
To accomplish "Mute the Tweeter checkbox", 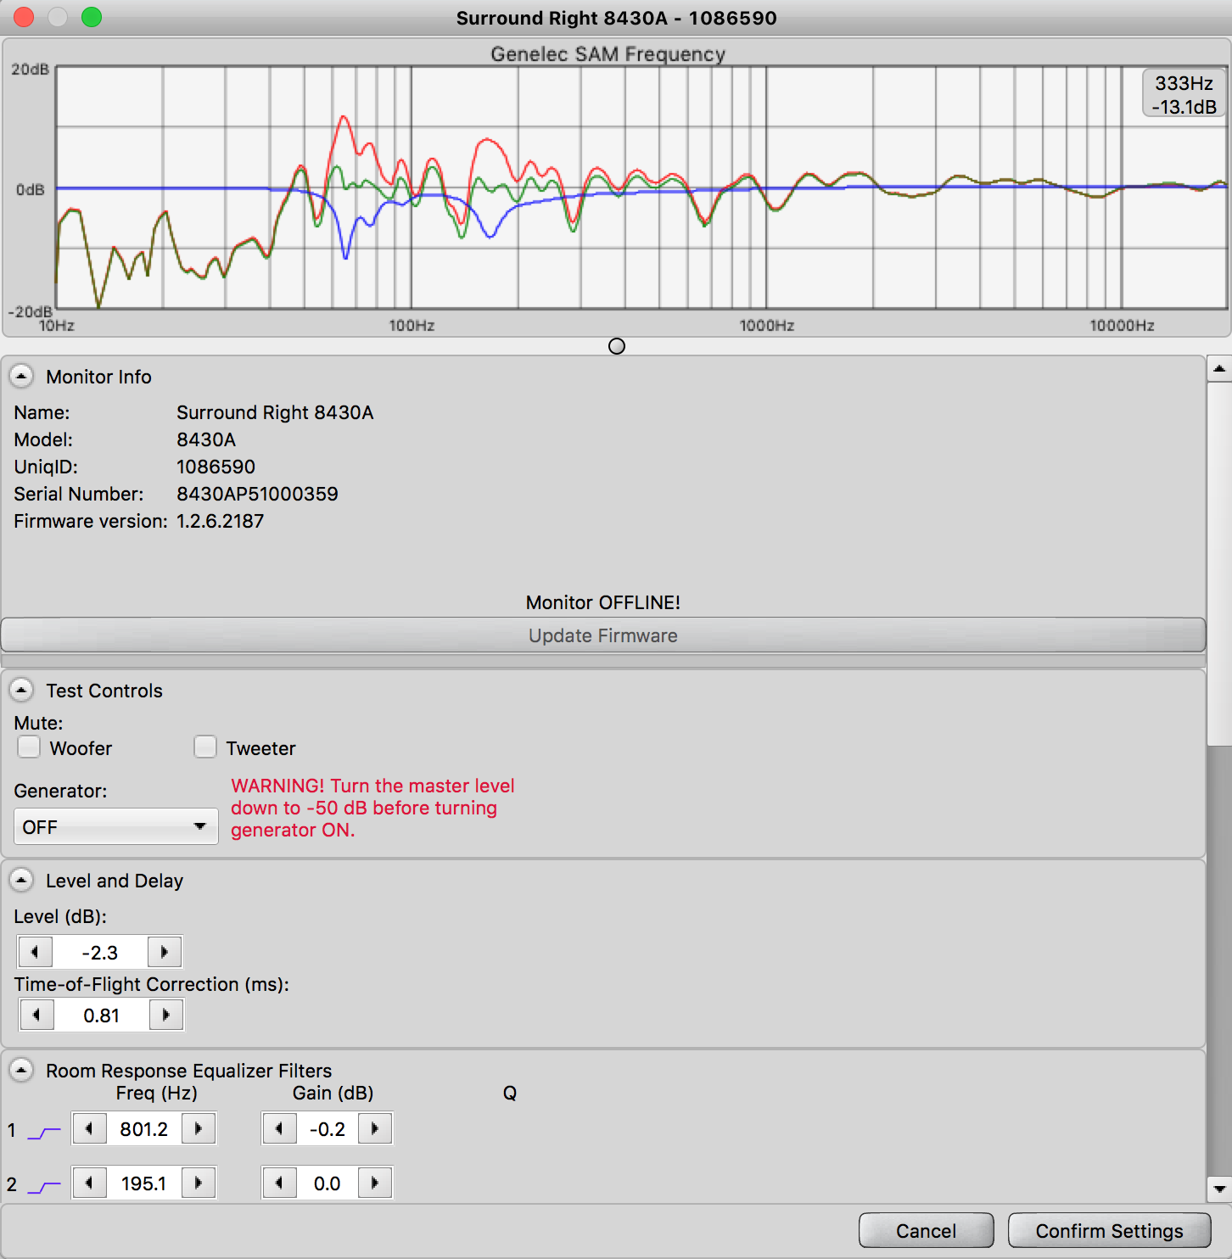I will point(205,747).
